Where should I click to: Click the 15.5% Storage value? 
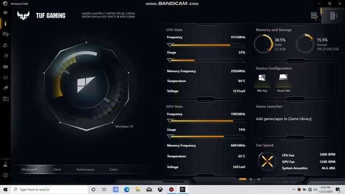pyautogui.click(x=322, y=40)
